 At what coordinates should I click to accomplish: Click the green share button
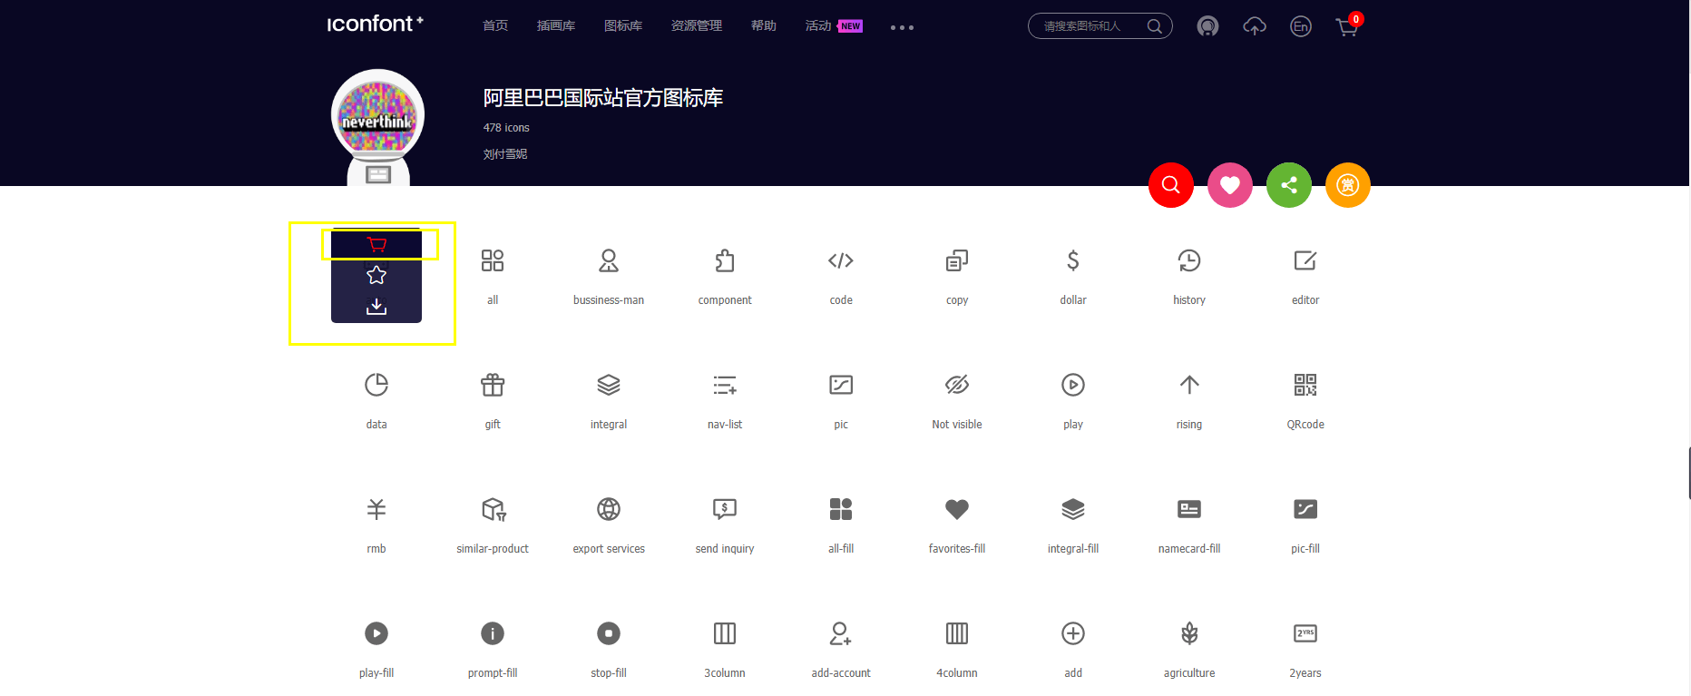1289,185
